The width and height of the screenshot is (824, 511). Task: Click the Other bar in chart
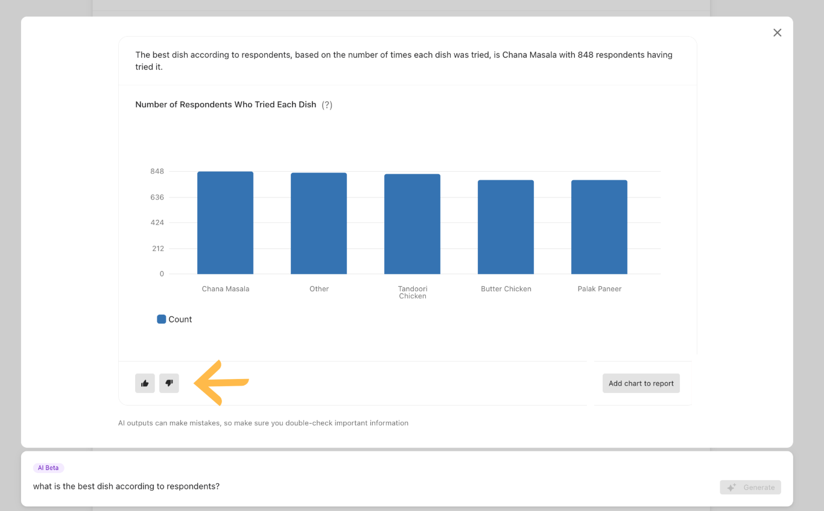pos(319,224)
